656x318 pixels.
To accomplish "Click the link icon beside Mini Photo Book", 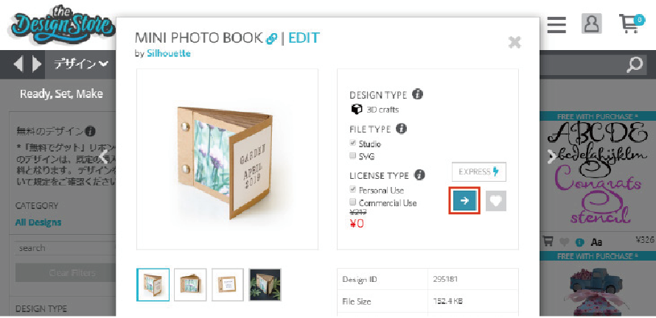I will [x=271, y=39].
